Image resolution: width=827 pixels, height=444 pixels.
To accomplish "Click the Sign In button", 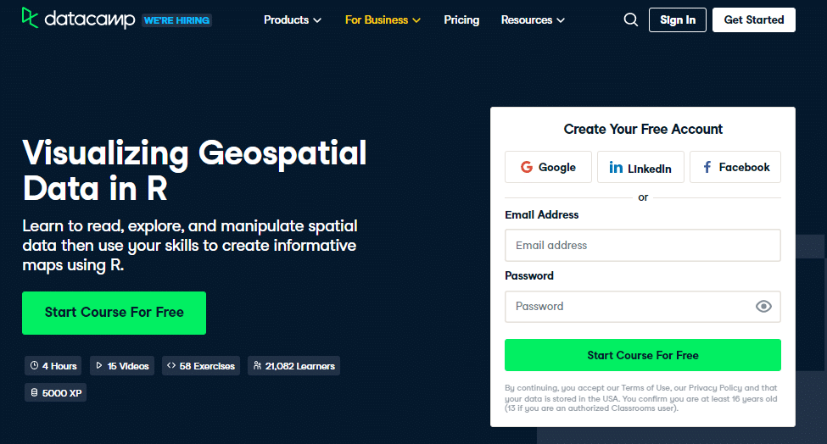I will coord(678,20).
